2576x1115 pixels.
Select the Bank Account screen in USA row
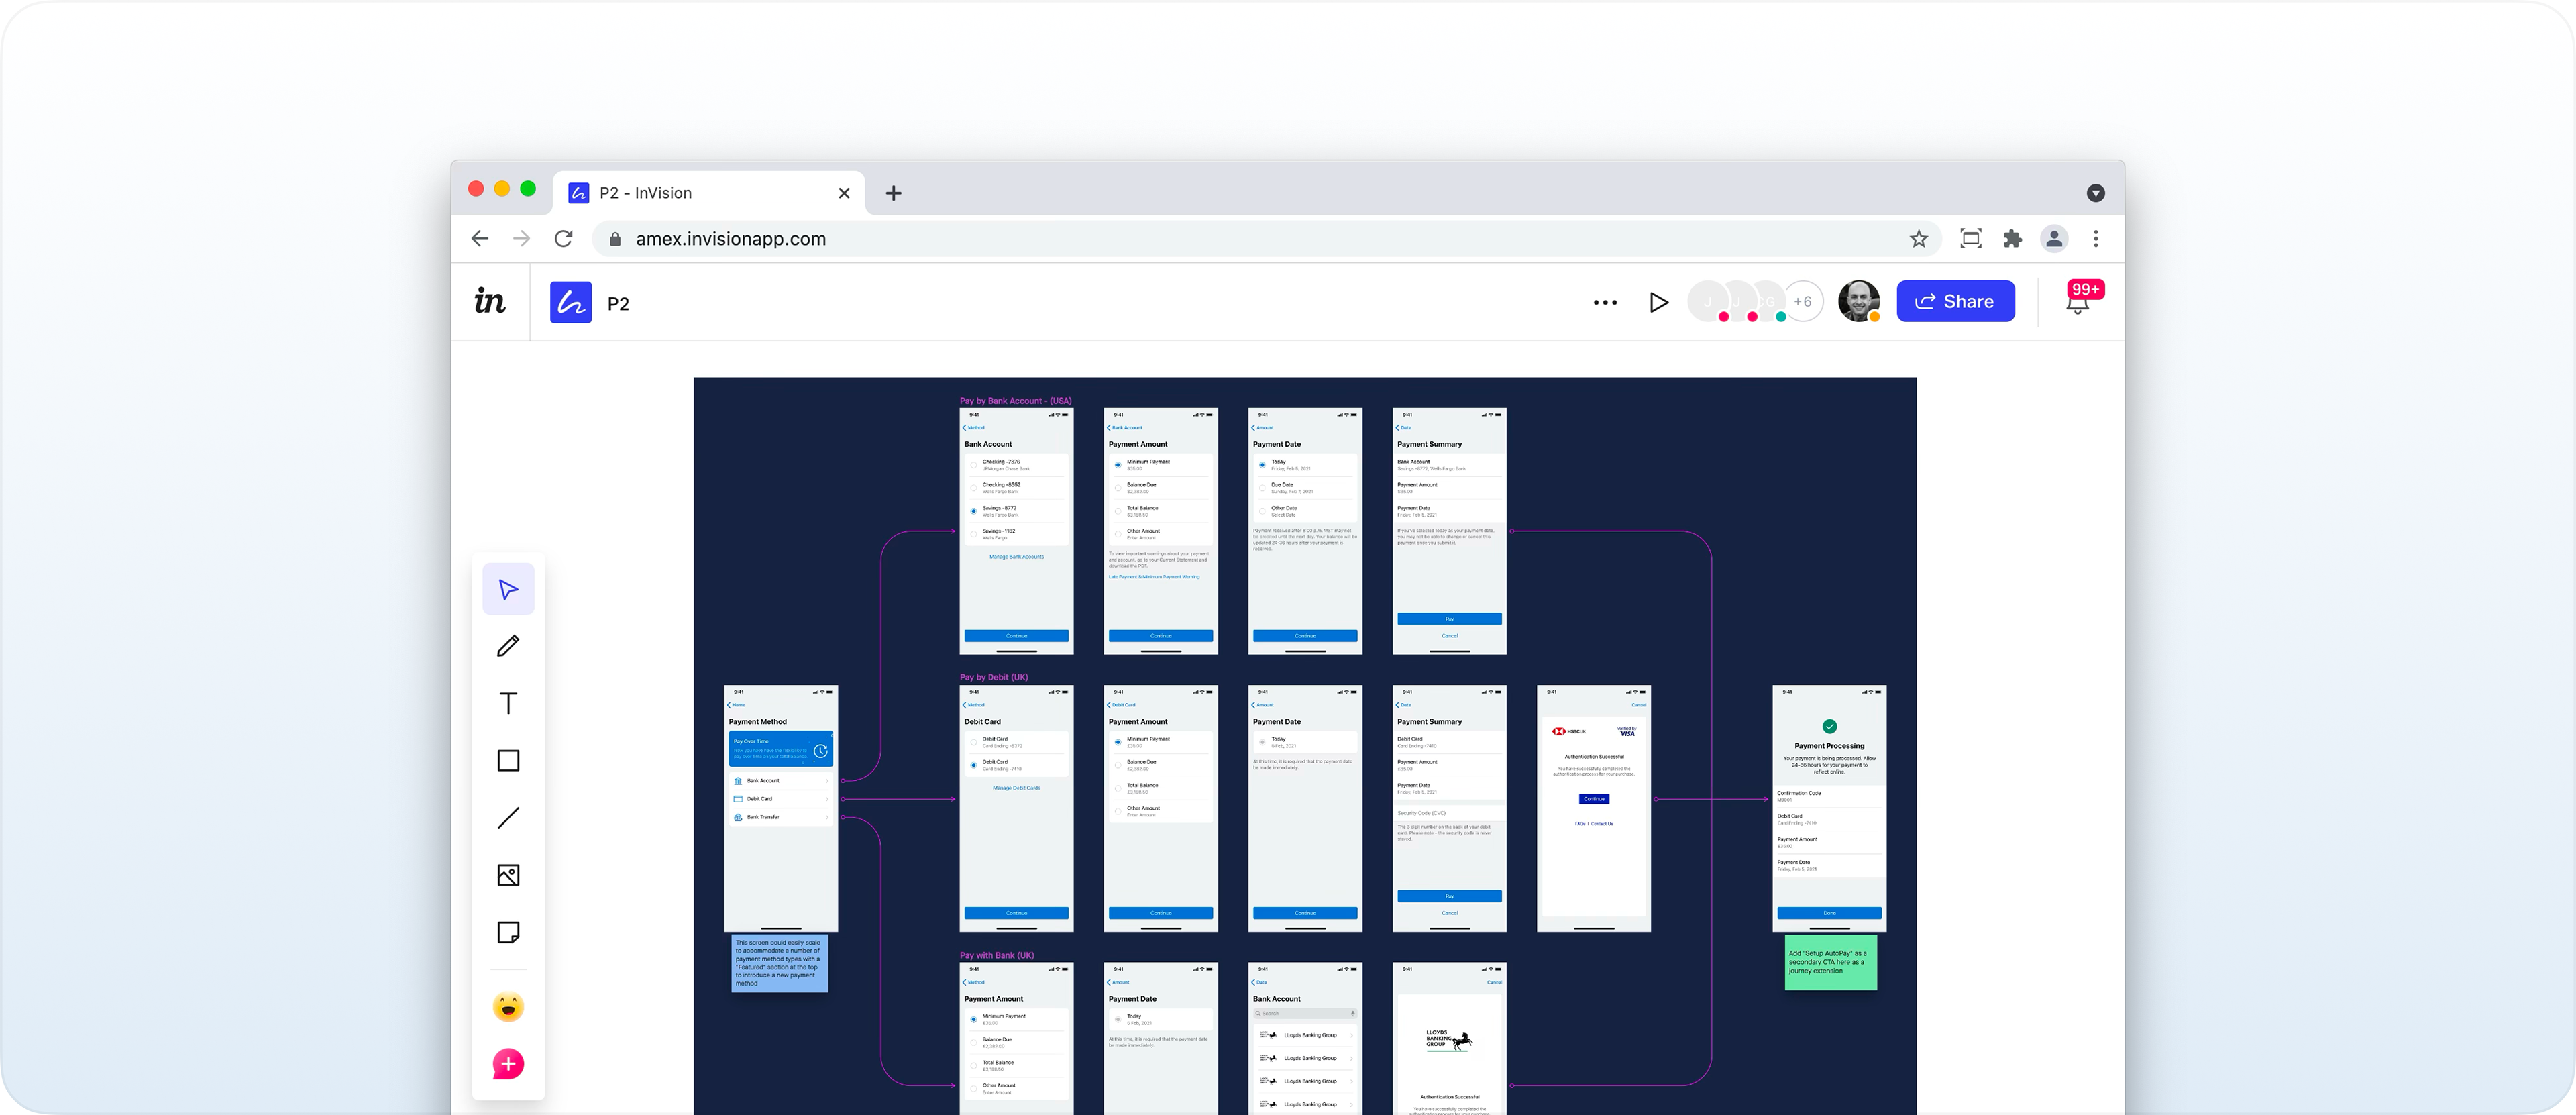tap(1016, 531)
